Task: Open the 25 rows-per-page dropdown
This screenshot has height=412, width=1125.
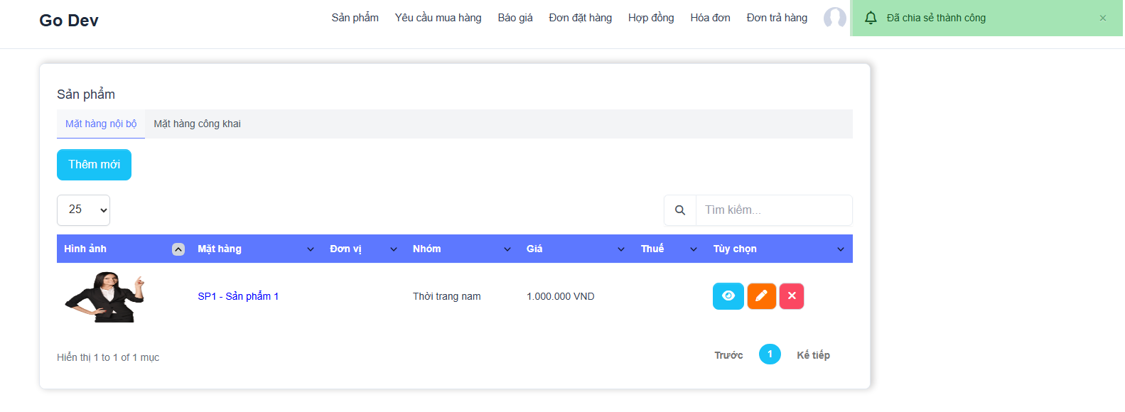Action: (x=83, y=210)
